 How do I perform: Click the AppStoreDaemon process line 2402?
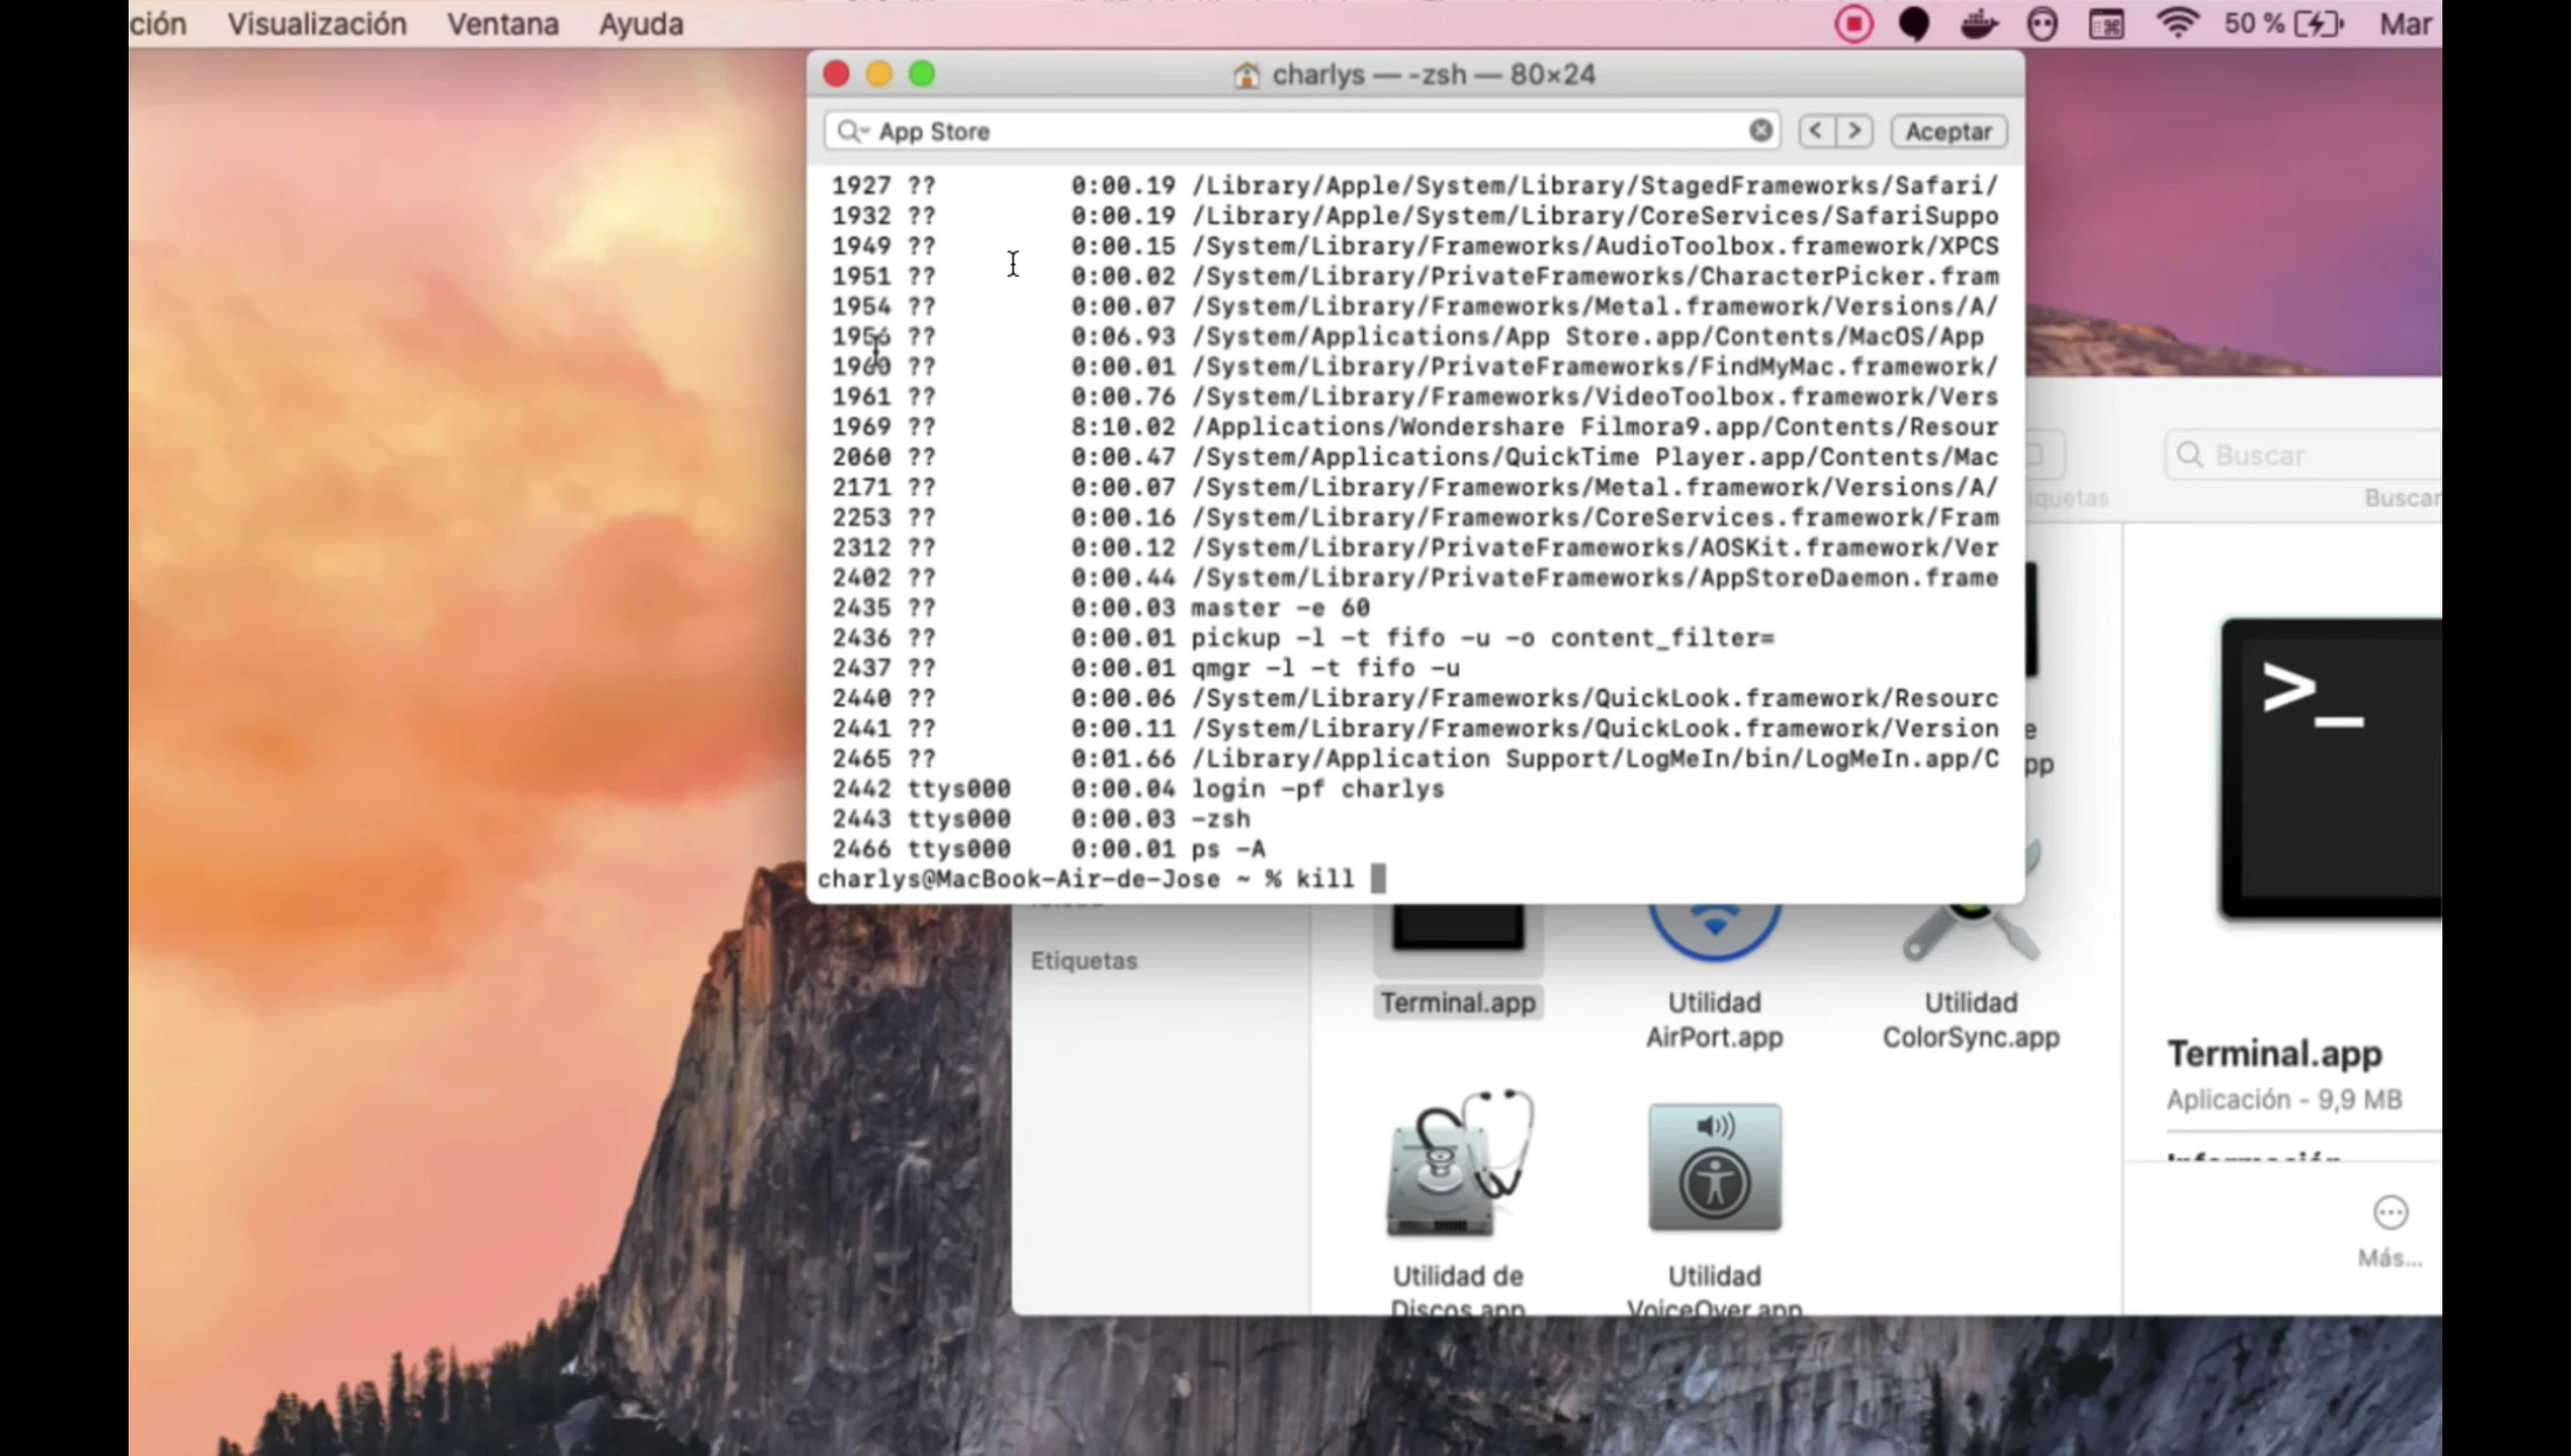tap(1414, 578)
